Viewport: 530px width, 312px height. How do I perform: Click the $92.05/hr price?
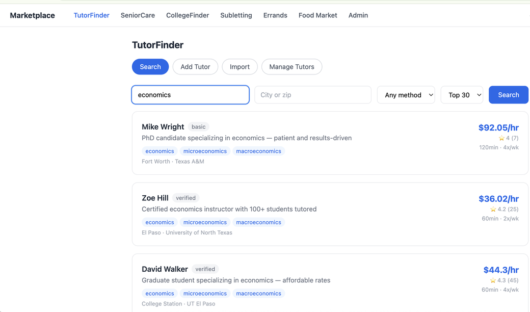pyautogui.click(x=498, y=127)
